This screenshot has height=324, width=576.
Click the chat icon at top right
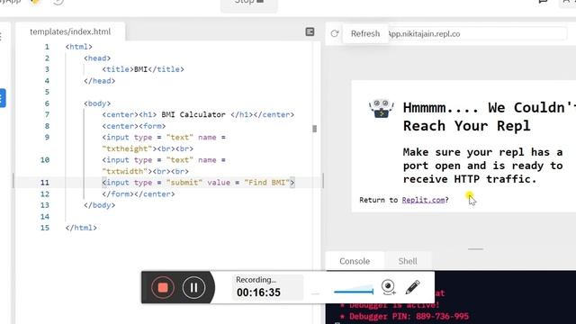(543, 2)
